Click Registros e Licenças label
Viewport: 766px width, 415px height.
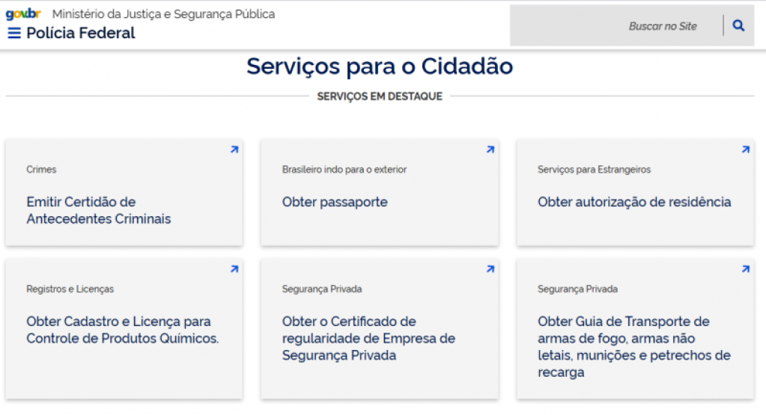(x=70, y=289)
